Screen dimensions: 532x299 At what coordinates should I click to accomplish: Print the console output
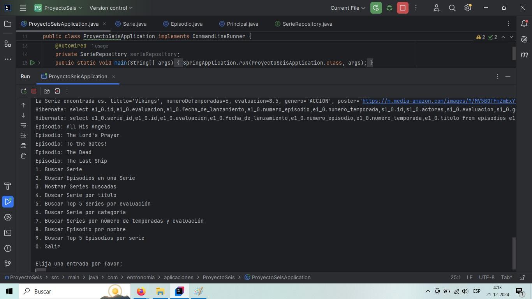pos(23,146)
